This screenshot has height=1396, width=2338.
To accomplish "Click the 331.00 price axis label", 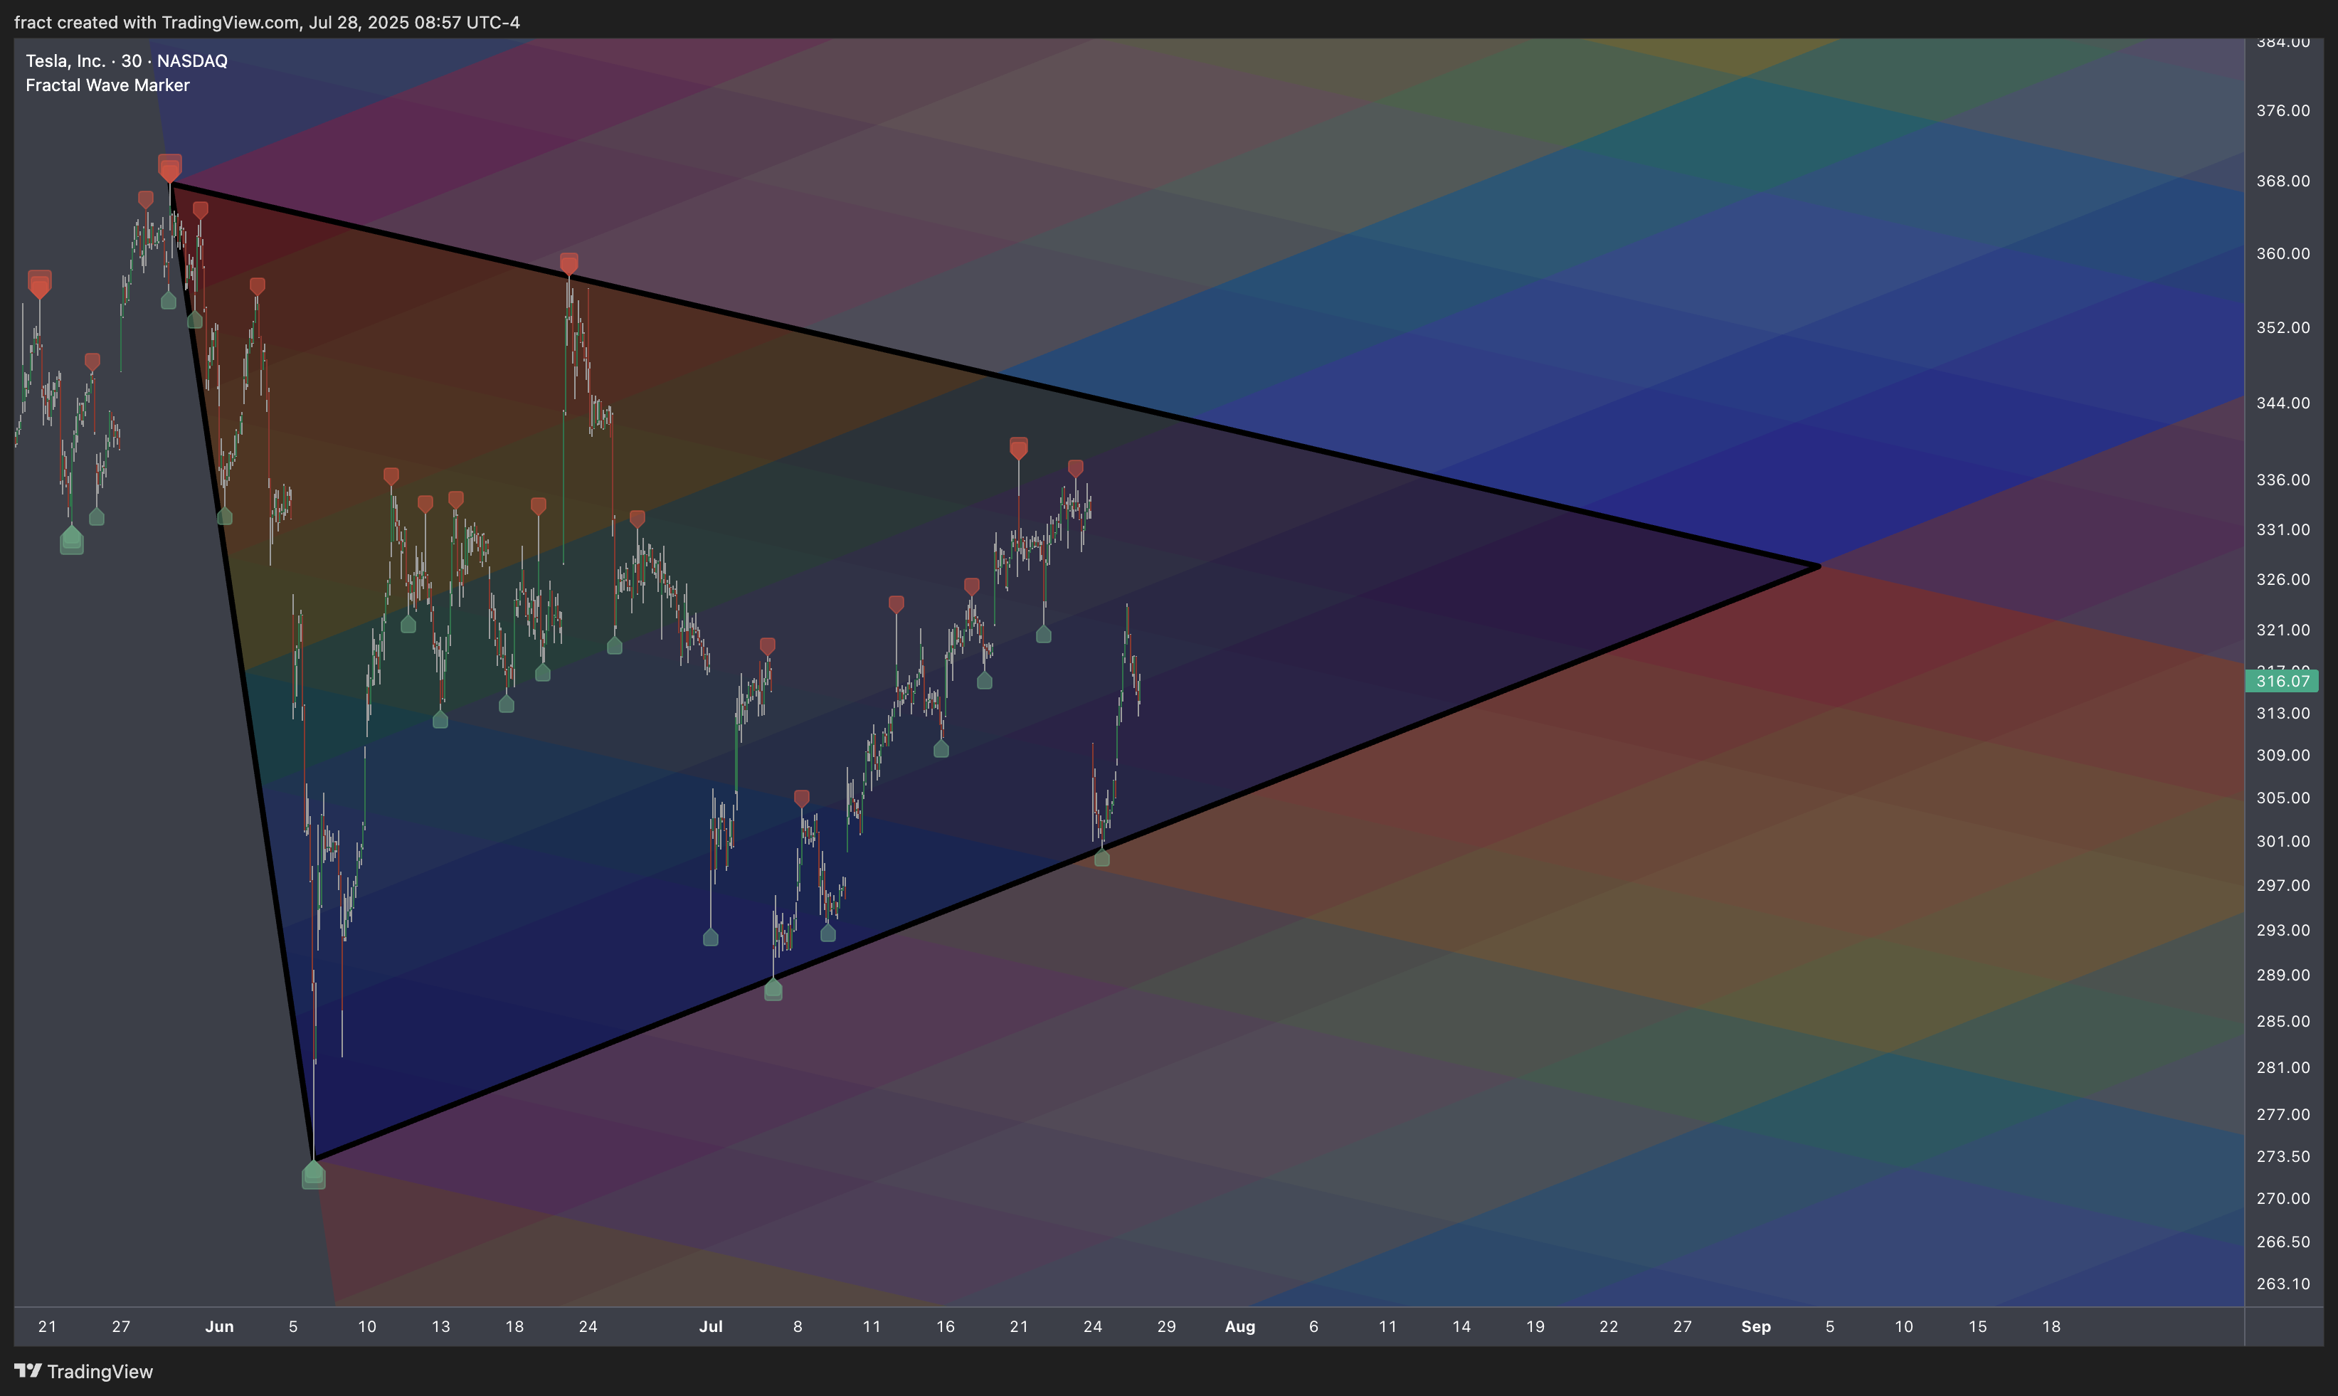I will tap(2283, 529).
